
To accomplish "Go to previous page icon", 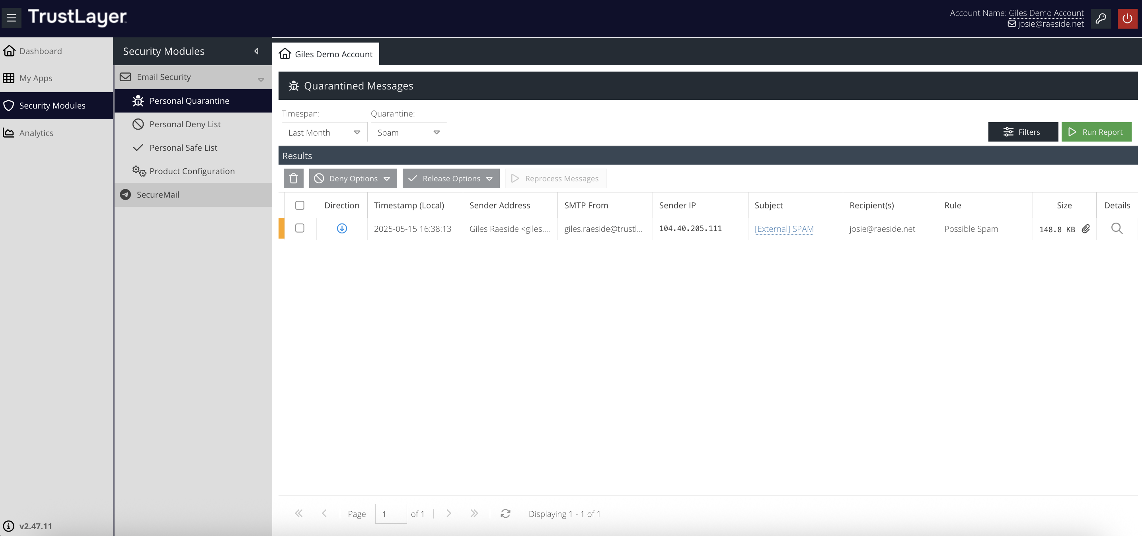I will [x=325, y=513].
